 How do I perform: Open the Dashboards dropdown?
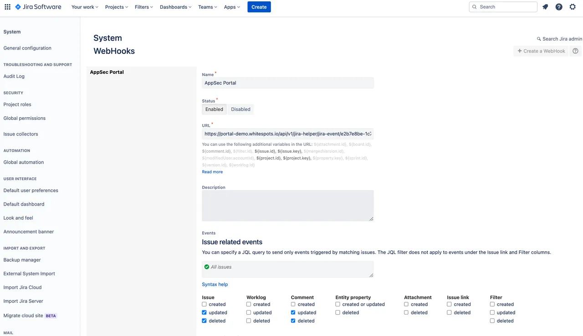click(x=176, y=7)
